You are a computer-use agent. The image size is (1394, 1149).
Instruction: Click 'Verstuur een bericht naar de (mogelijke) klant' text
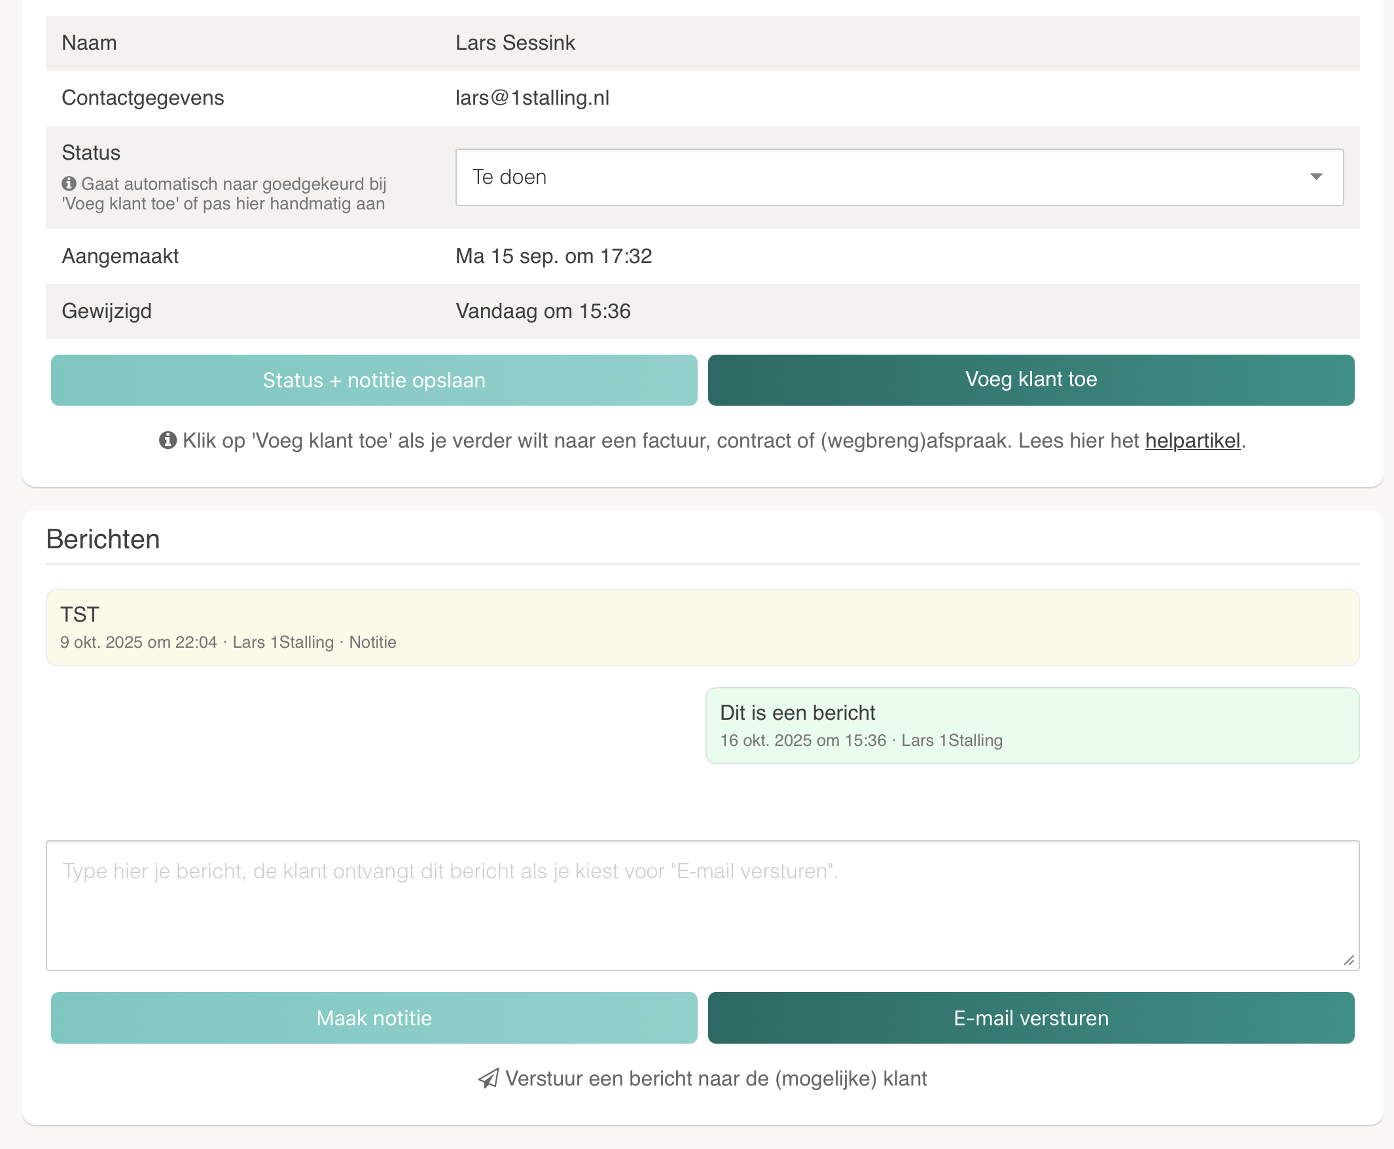pyautogui.click(x=715, y=1078)
